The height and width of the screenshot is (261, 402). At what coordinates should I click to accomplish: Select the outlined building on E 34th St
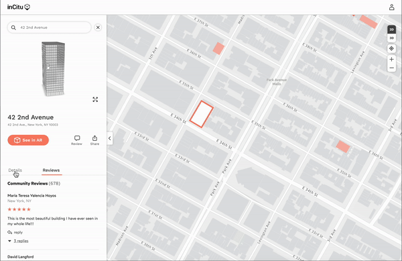pyautogui.click(x=202, y=114)
